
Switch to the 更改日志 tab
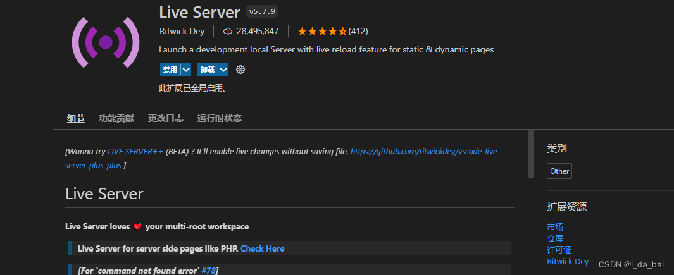(x=166, y=119)
